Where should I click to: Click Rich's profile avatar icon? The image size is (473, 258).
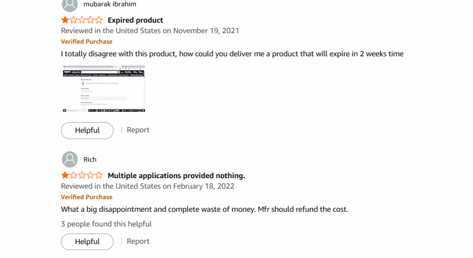70,159
